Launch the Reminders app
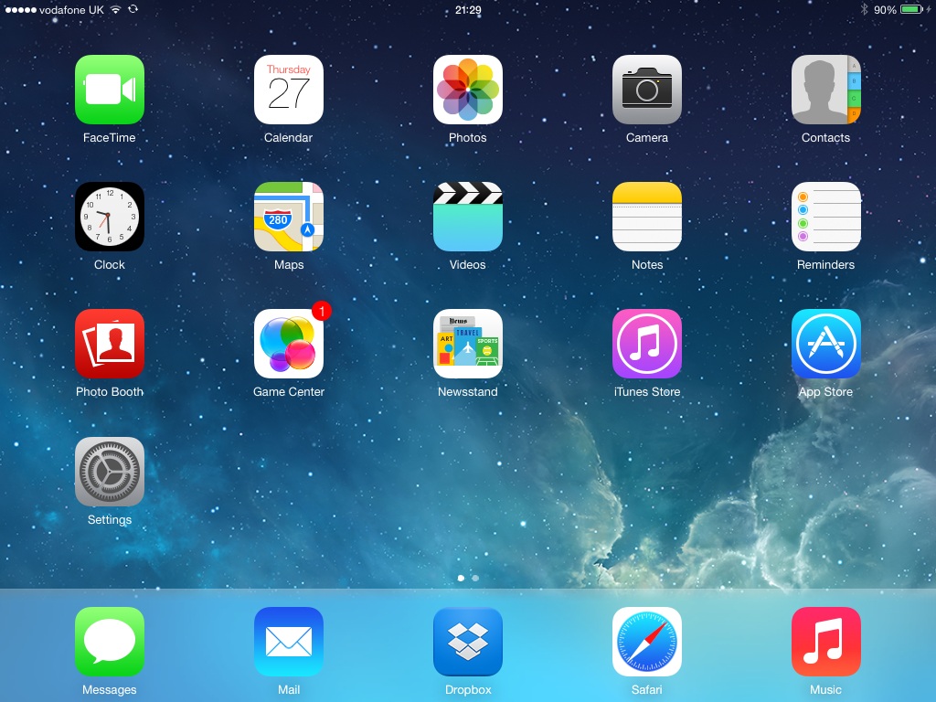This screenshot has height=702, width=936. (825, 217)
